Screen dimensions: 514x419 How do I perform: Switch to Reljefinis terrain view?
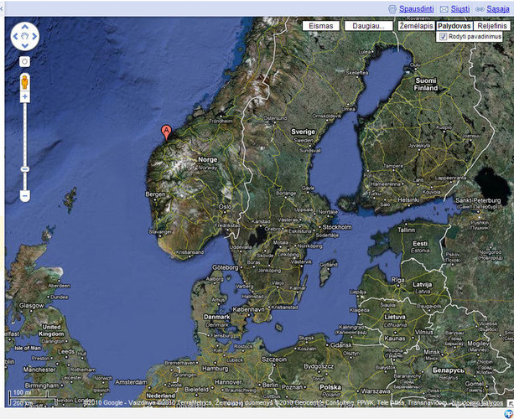click(x=492, y=26)
